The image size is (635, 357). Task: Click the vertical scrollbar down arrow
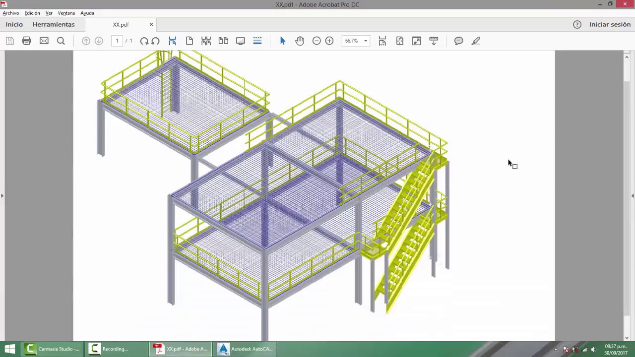point(627,338)
